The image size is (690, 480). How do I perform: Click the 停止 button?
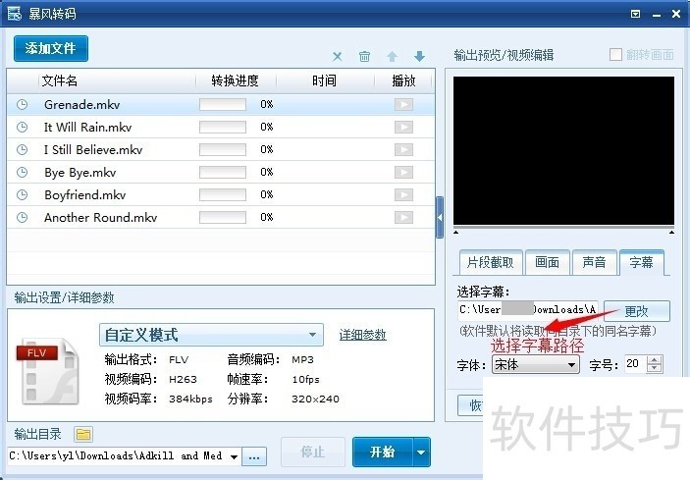[312, 452]
